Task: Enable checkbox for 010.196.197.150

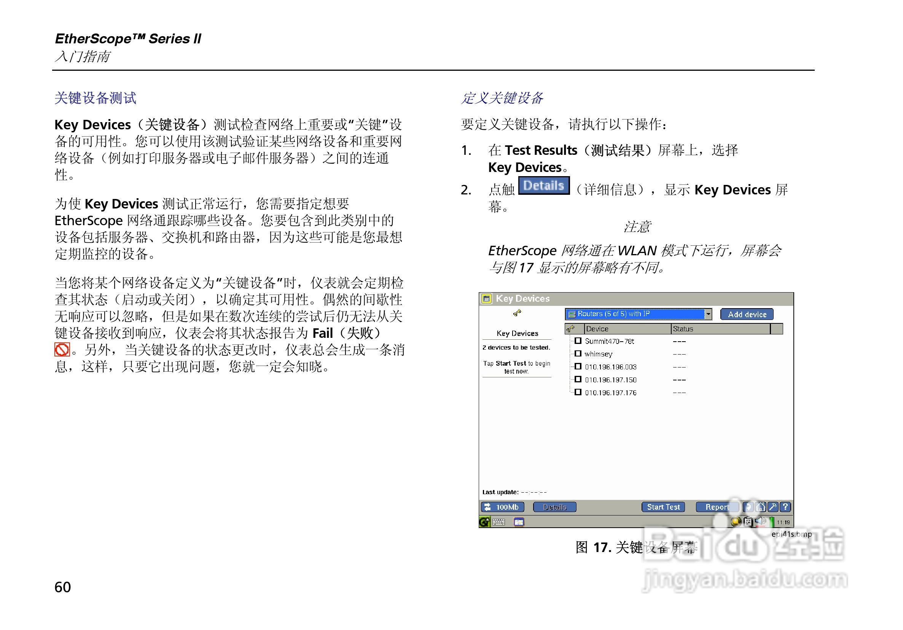Action: coord(578,380)
